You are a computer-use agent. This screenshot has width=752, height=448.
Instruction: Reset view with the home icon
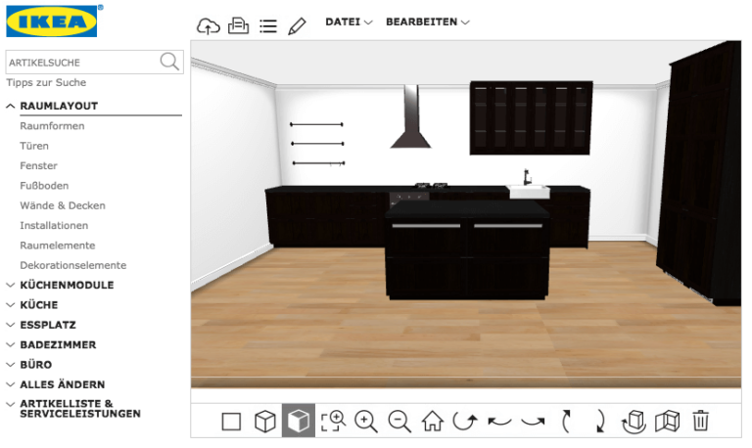coord(433,422)
